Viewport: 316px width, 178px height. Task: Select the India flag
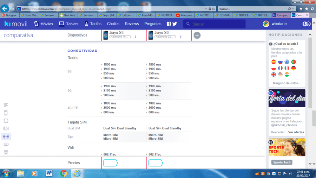tap(287, 75)
